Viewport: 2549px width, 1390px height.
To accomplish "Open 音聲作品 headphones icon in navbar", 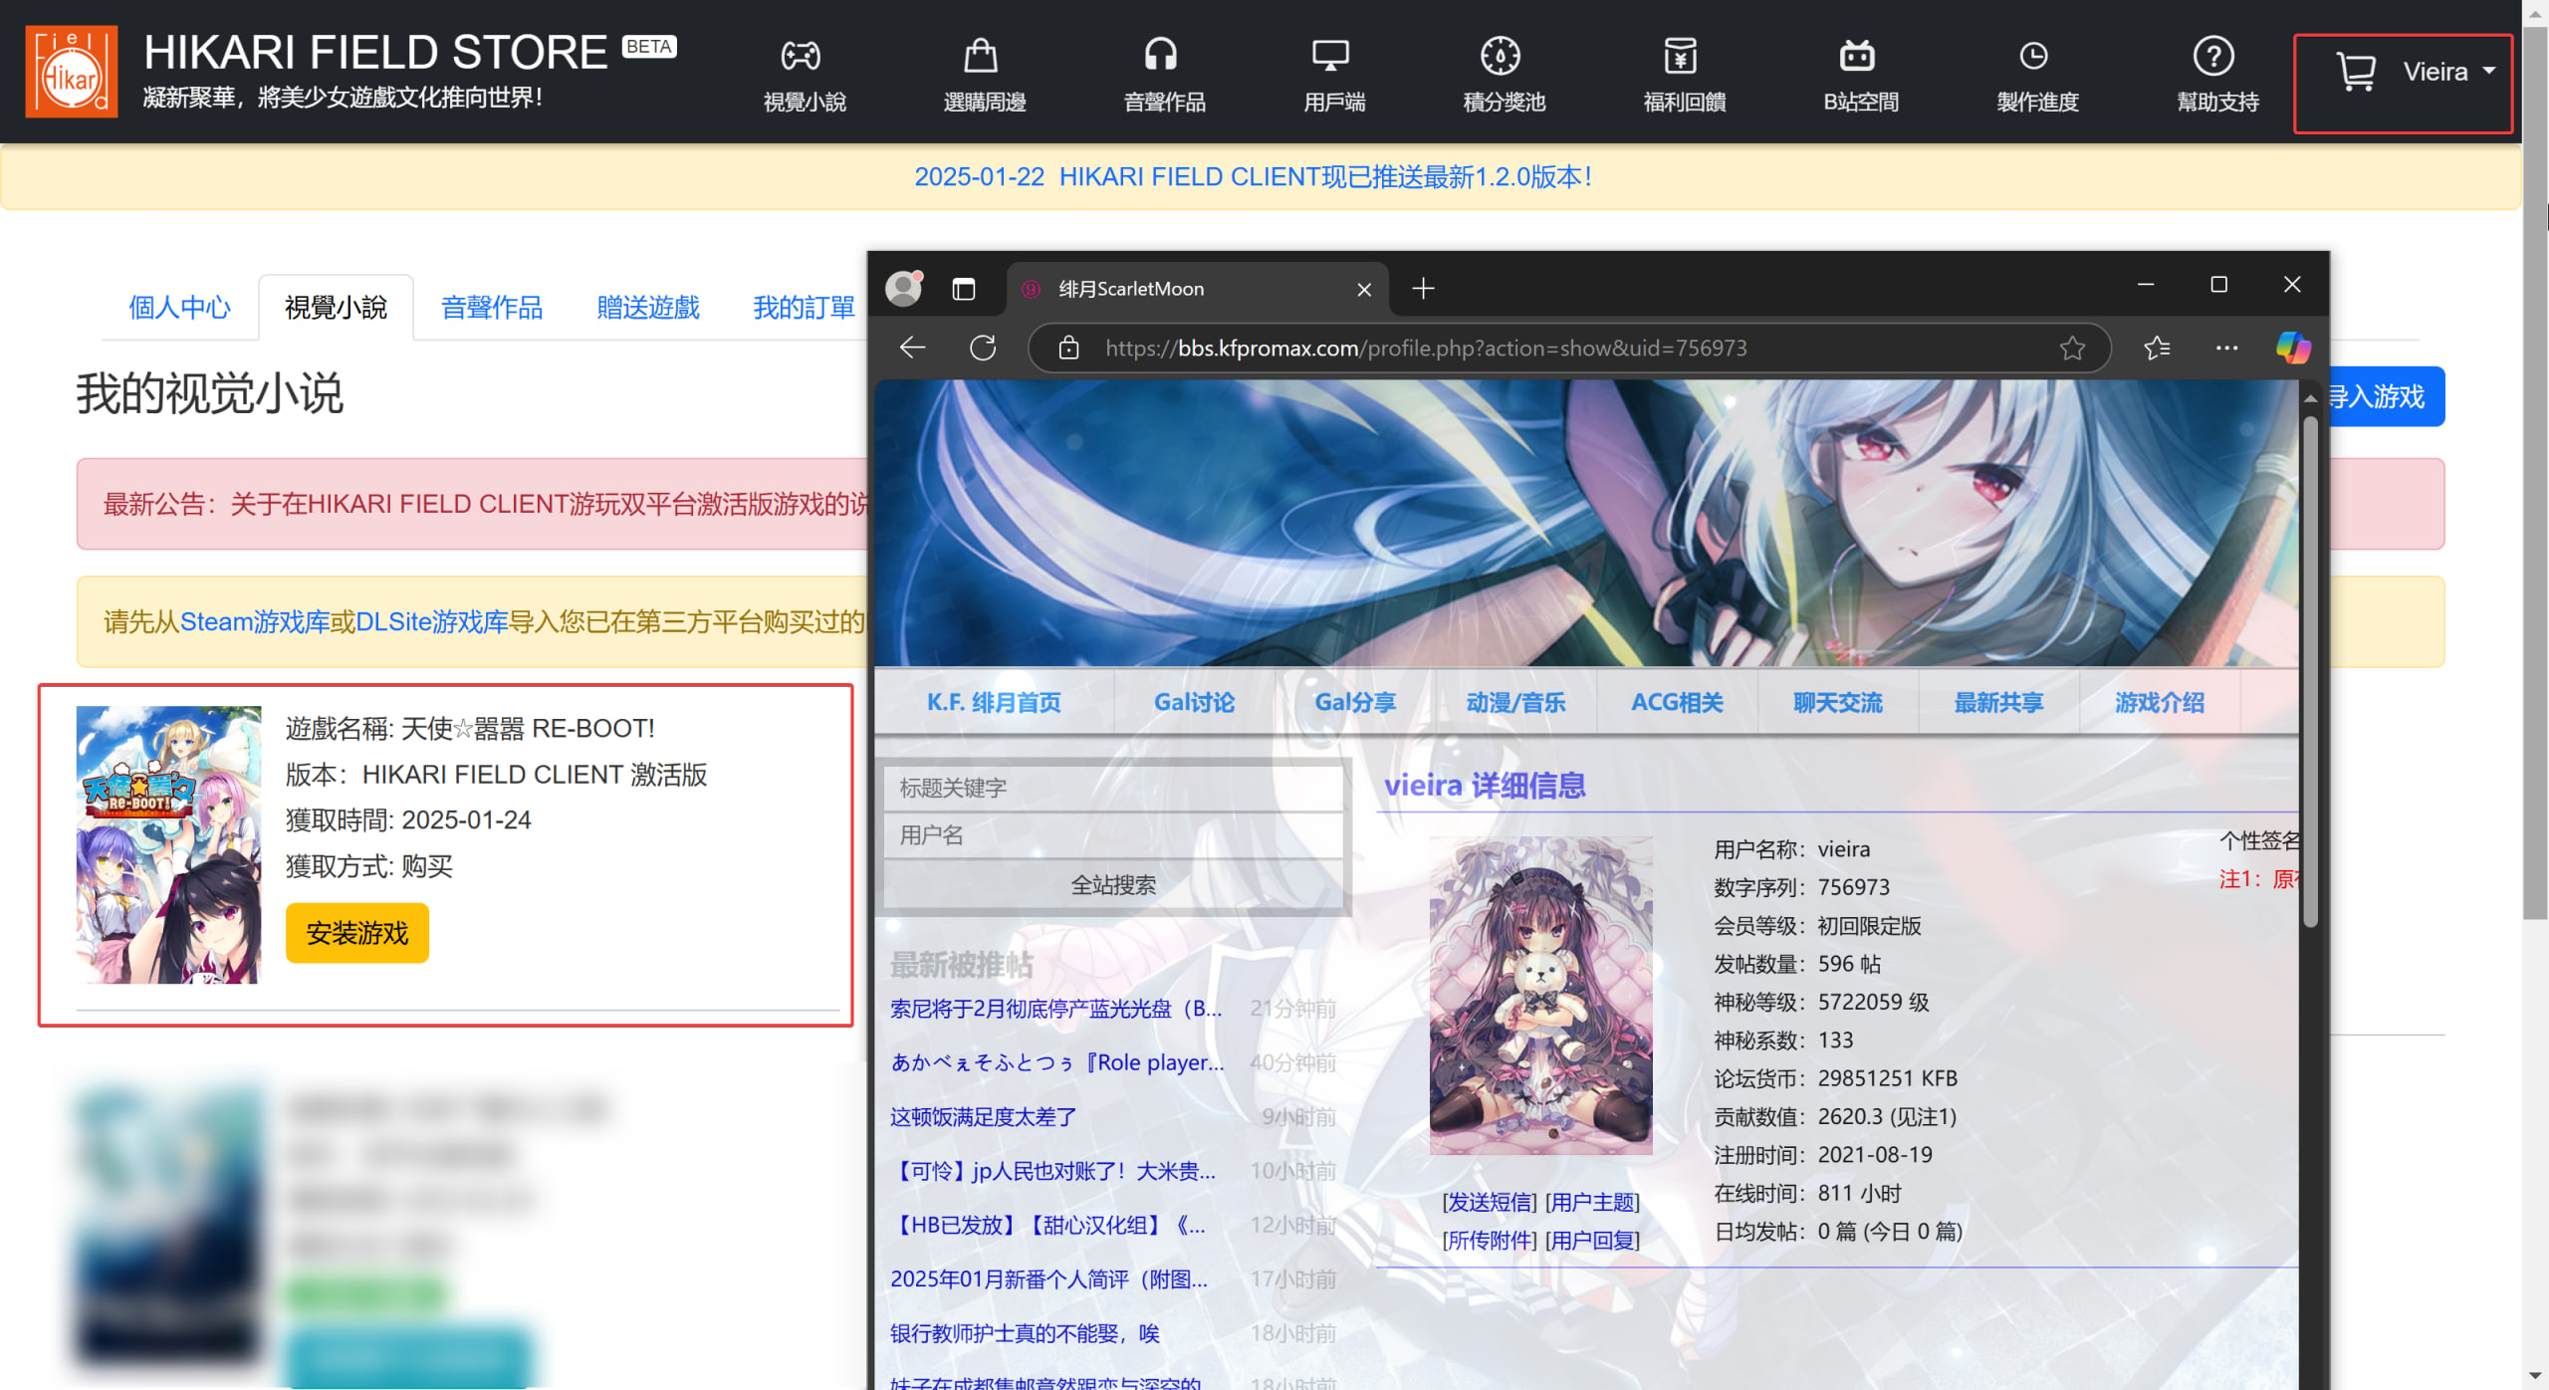I will click(x=1161, y=56).
